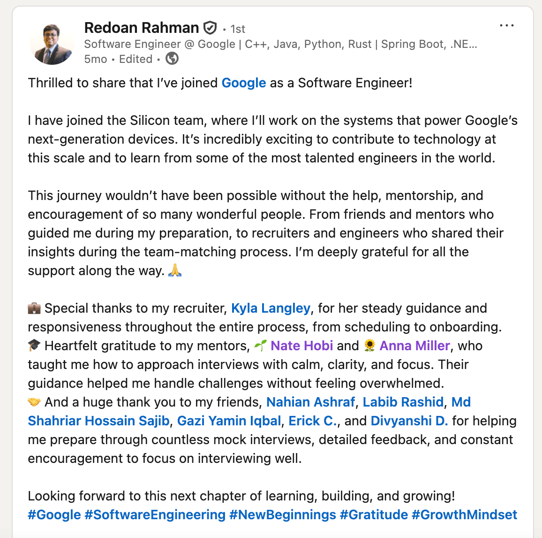Open Shahriar Hossain Sajib's profile
Screen dimensions: 542x538
[x=98, y=421]
